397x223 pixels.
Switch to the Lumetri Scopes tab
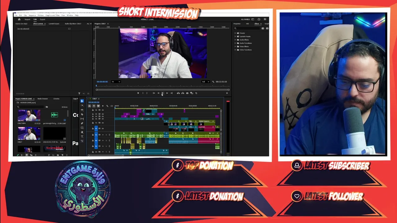[54, 24]
